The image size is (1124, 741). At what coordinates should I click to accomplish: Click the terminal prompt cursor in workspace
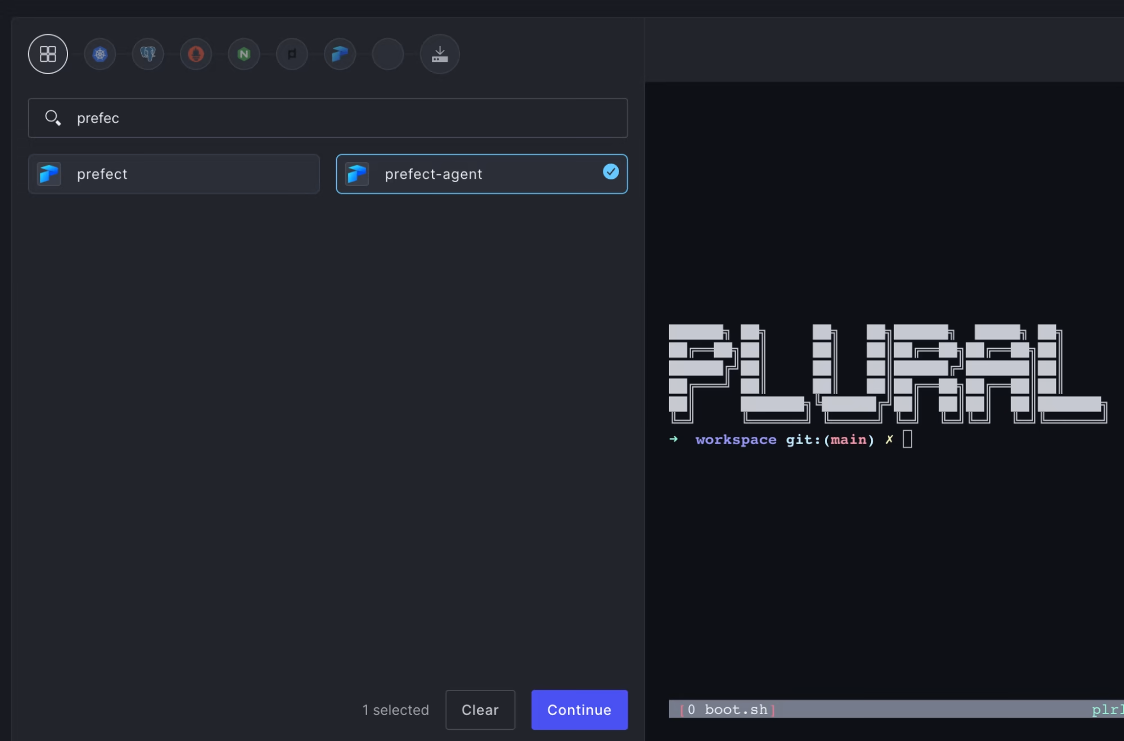point(907,439)
